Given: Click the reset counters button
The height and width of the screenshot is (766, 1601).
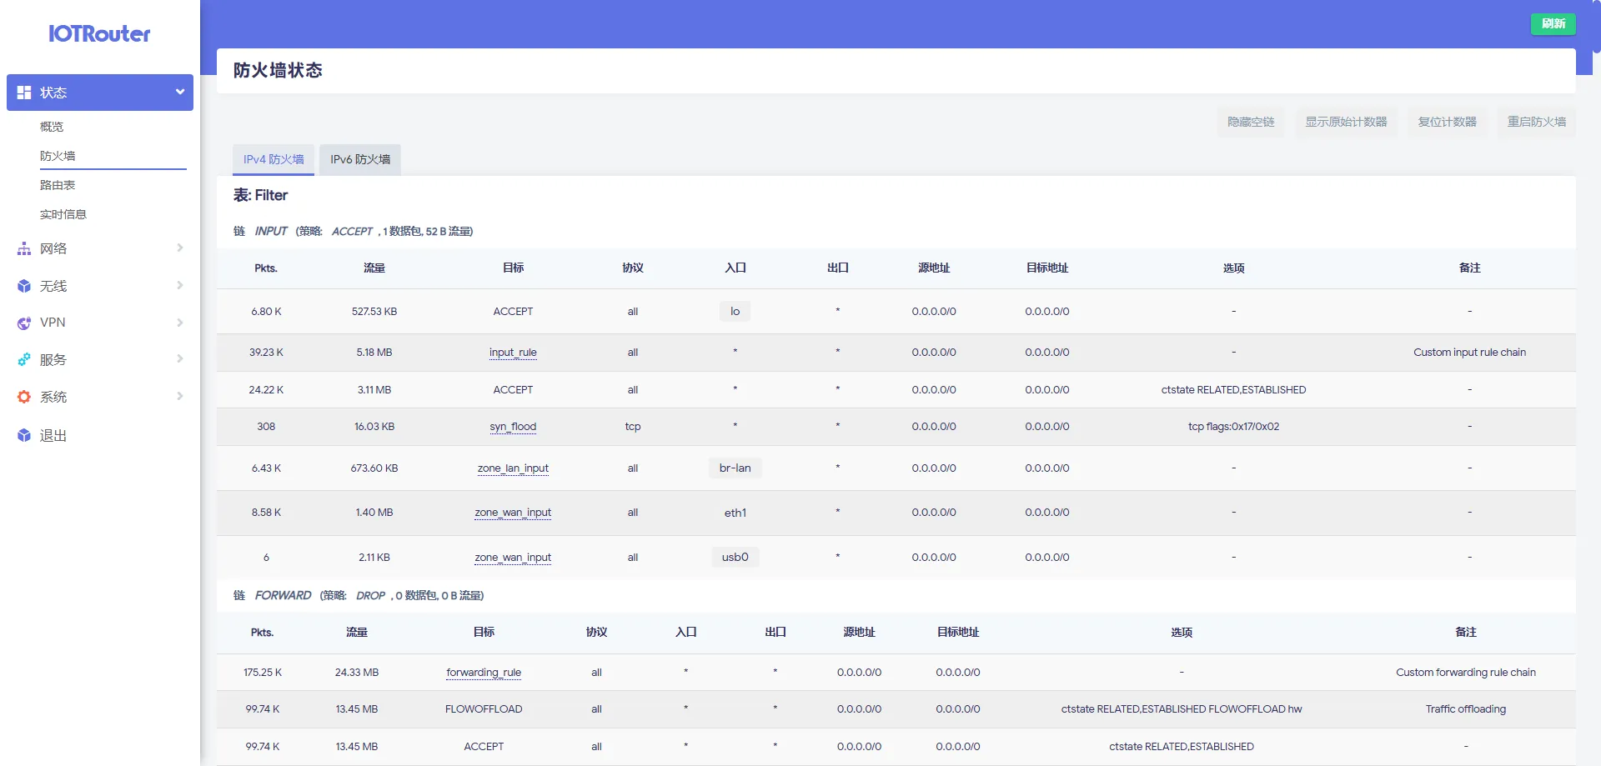Looking at the screenshot, I should 1447,122.
